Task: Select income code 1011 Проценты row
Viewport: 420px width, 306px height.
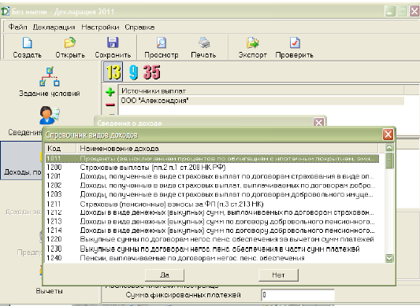Action: 212,158
